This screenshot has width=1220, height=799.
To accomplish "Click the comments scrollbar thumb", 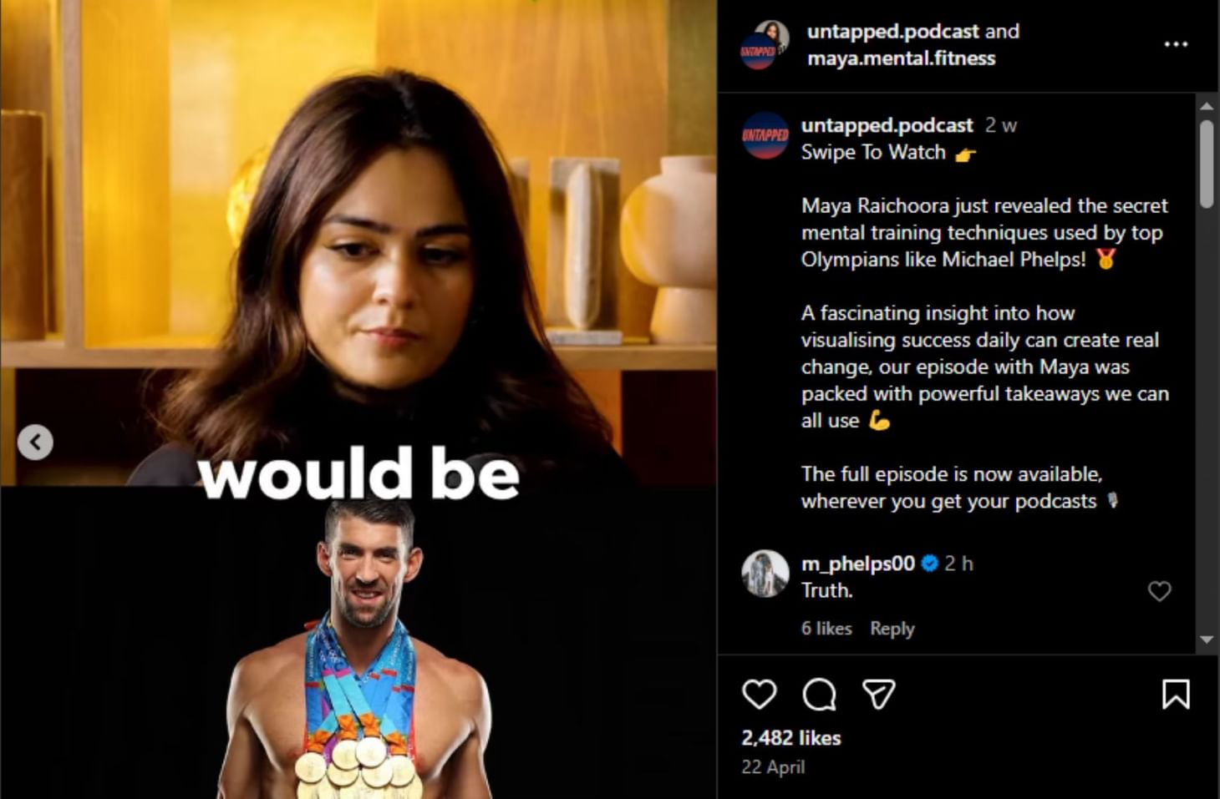I will (1206, 164).
